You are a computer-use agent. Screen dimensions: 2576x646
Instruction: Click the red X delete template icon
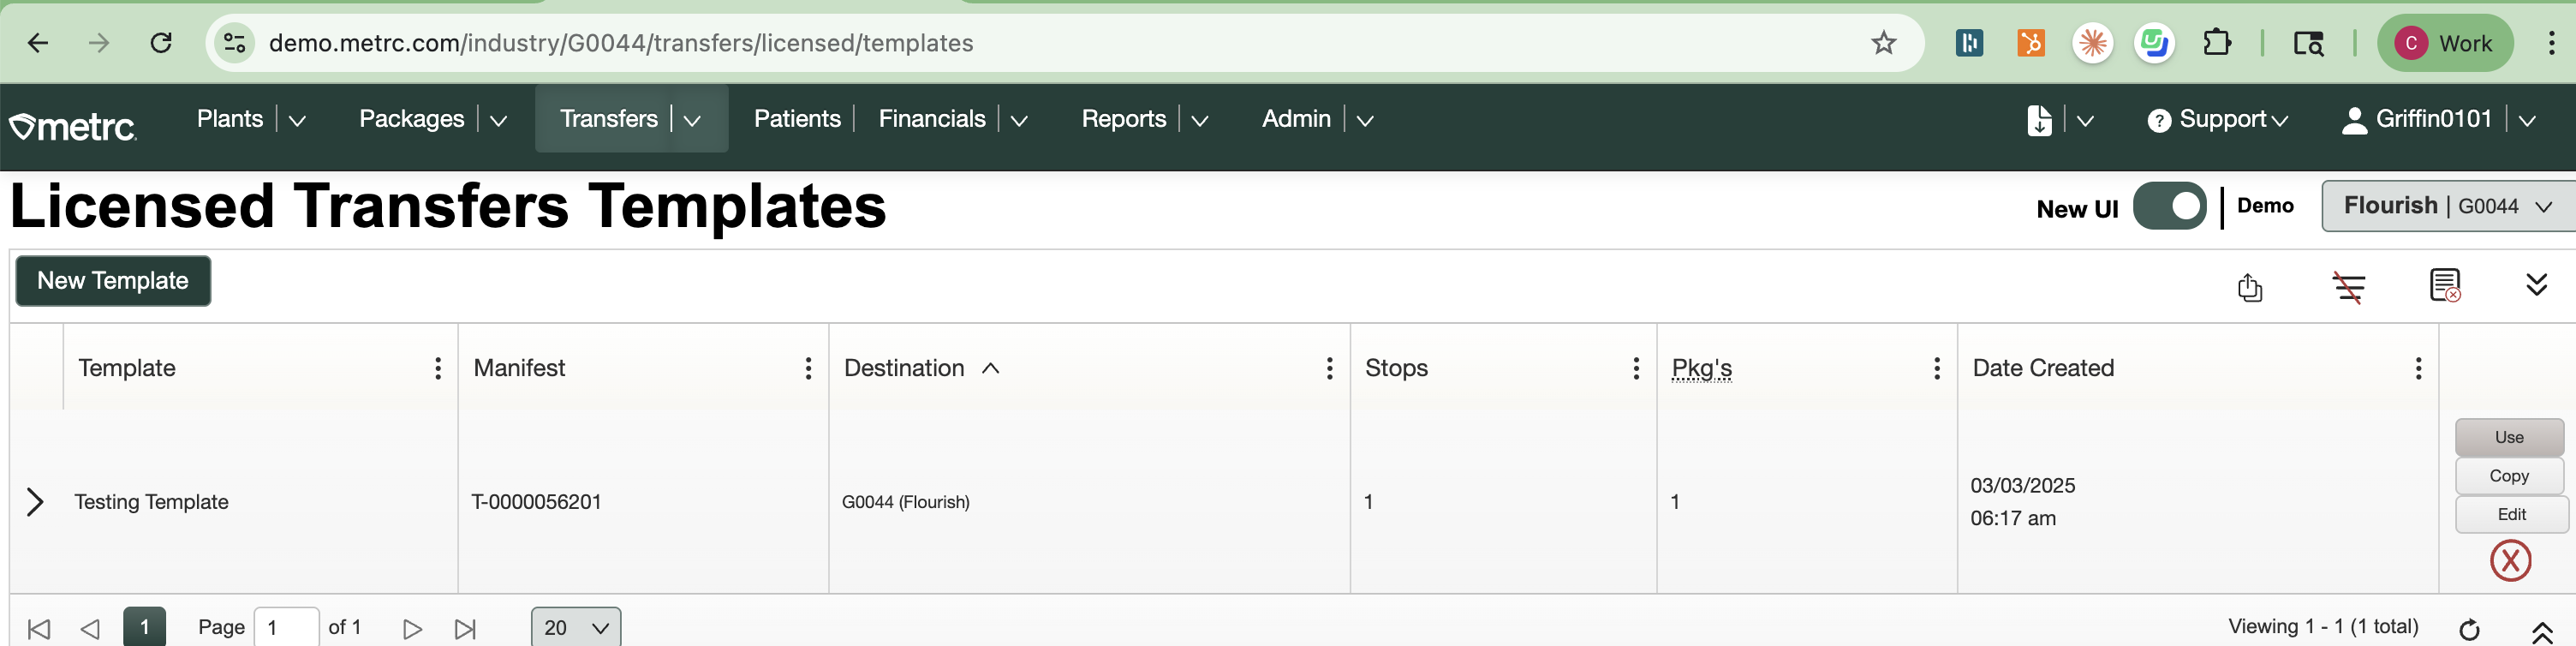pos(2509,560)
